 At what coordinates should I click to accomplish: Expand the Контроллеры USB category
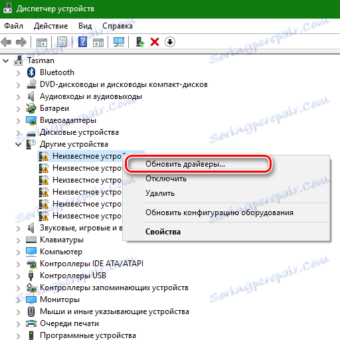click(x=18, y=276)
